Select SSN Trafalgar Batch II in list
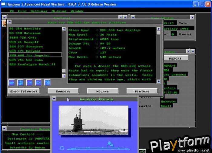 tap(35, 64)
